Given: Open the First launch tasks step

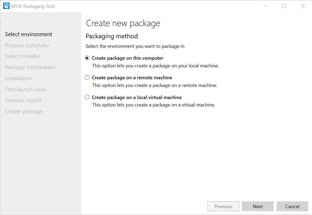Looking at the screenshot, I should click(x=26, y=89).
